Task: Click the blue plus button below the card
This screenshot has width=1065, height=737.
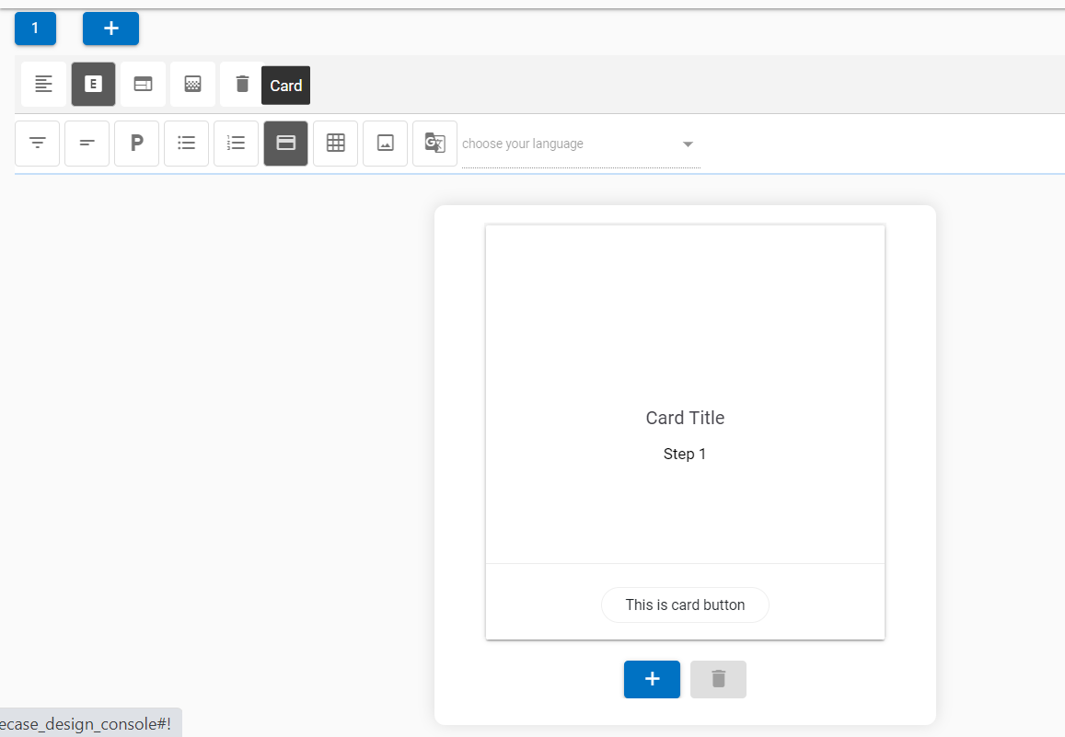Action: [652, 679]
